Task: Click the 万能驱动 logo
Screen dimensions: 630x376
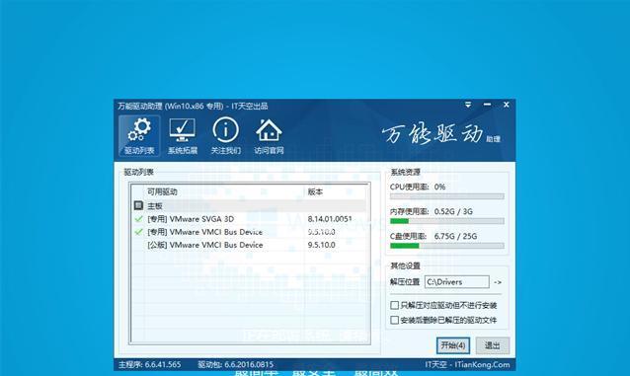Action: click(x=440, y=134)
